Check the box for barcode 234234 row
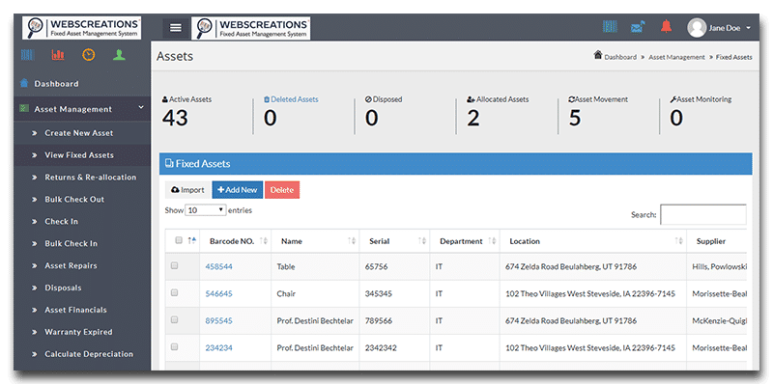The image size is (773, 384). 174,346
